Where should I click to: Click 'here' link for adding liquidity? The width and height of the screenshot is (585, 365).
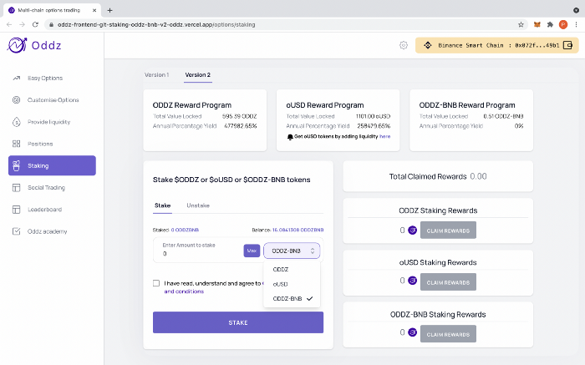pyautogui.click(x=385, y=136)
